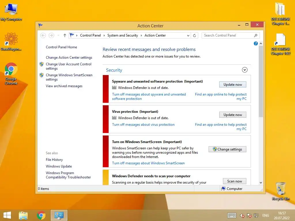Go back with the Back arrow
The image size is (295, 221).
pos(43,35)
